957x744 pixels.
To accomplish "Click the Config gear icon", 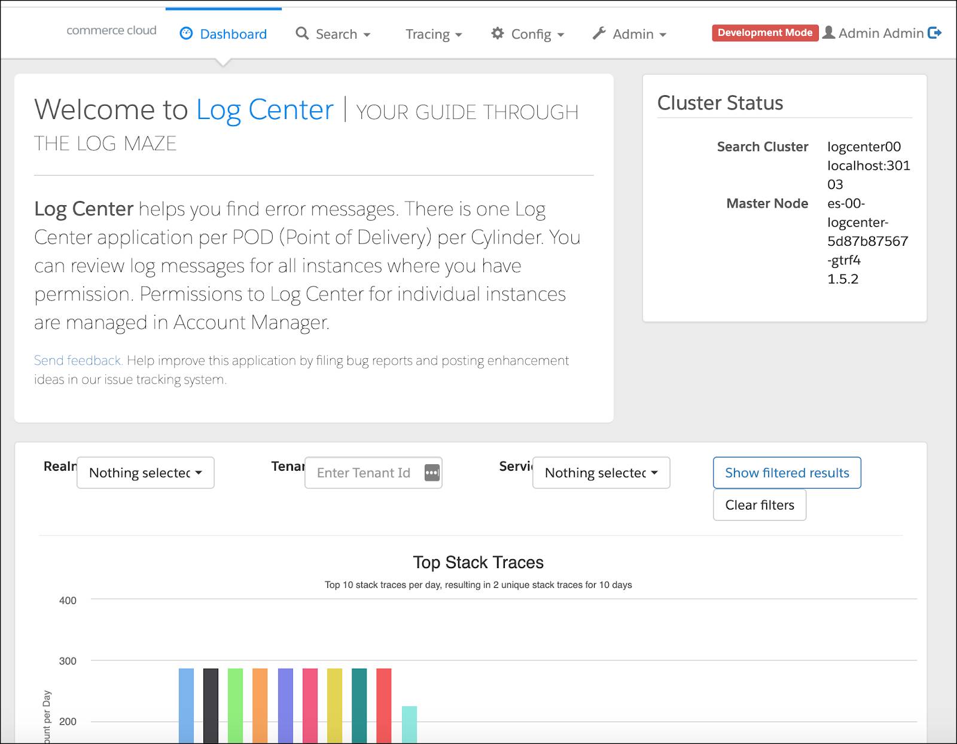I will 498,33.
